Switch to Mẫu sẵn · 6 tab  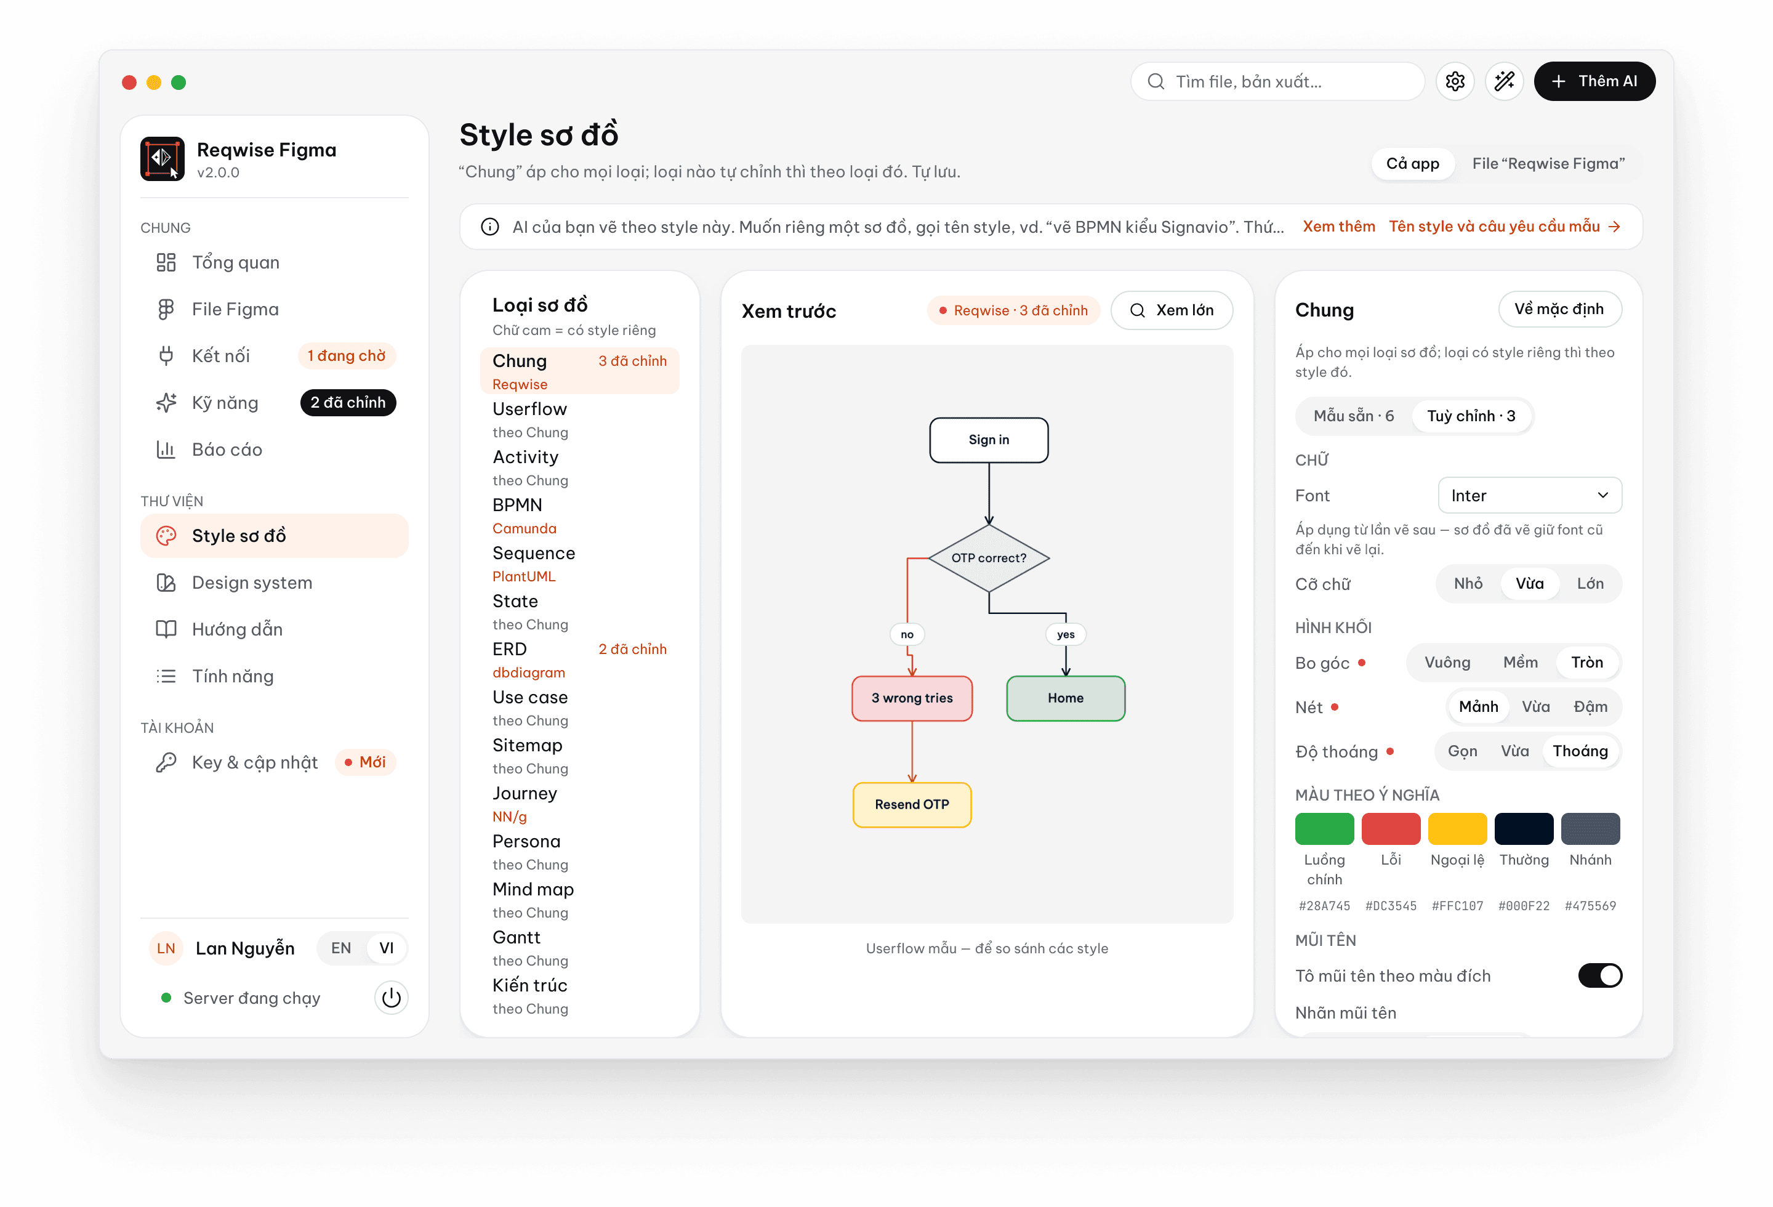(x=1353, y=416)
